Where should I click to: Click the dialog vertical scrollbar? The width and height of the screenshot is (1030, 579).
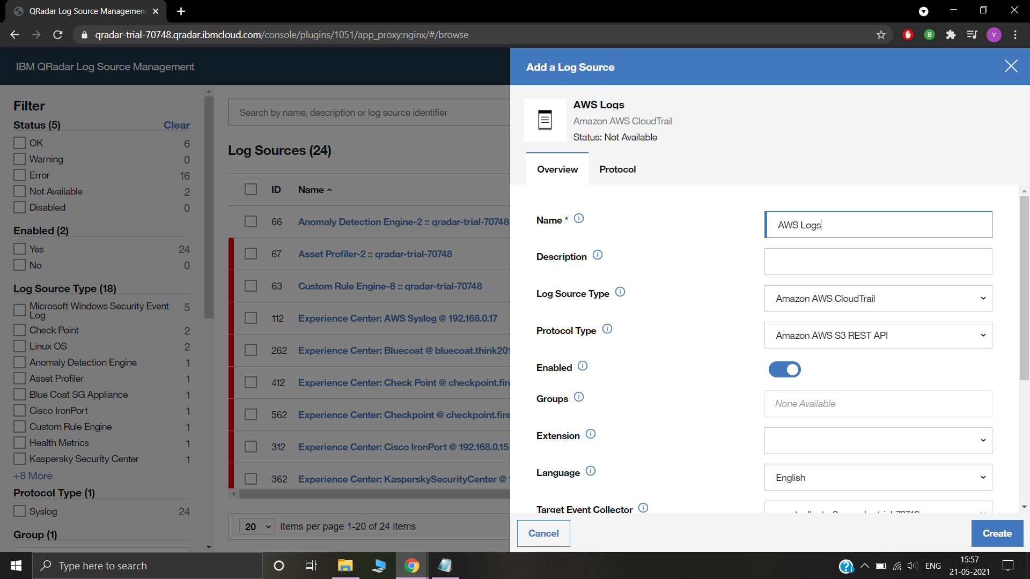pyautogui.click(x=1024, y=288)
